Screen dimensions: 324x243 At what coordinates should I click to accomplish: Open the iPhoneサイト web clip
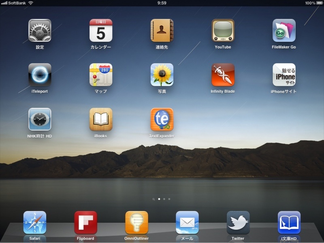coord(284,75)
